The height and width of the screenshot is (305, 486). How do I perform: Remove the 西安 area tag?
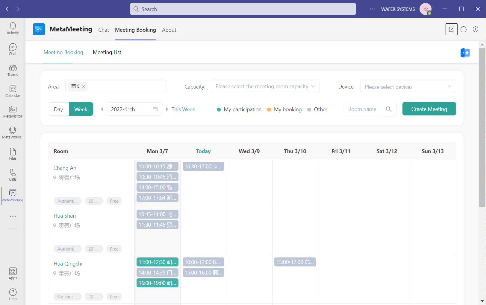[84, 86]
